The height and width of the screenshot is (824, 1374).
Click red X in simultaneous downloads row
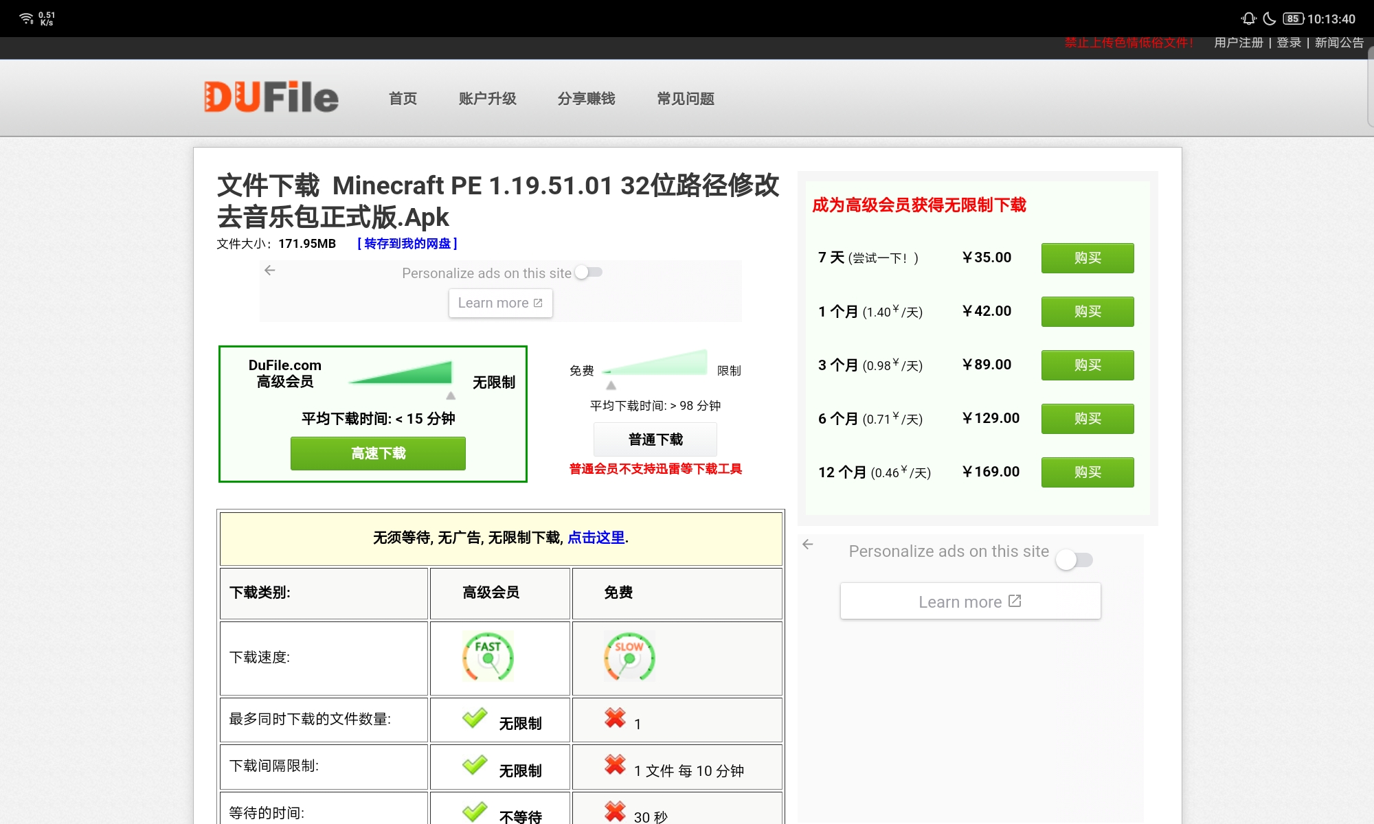[x=615, y=718]
